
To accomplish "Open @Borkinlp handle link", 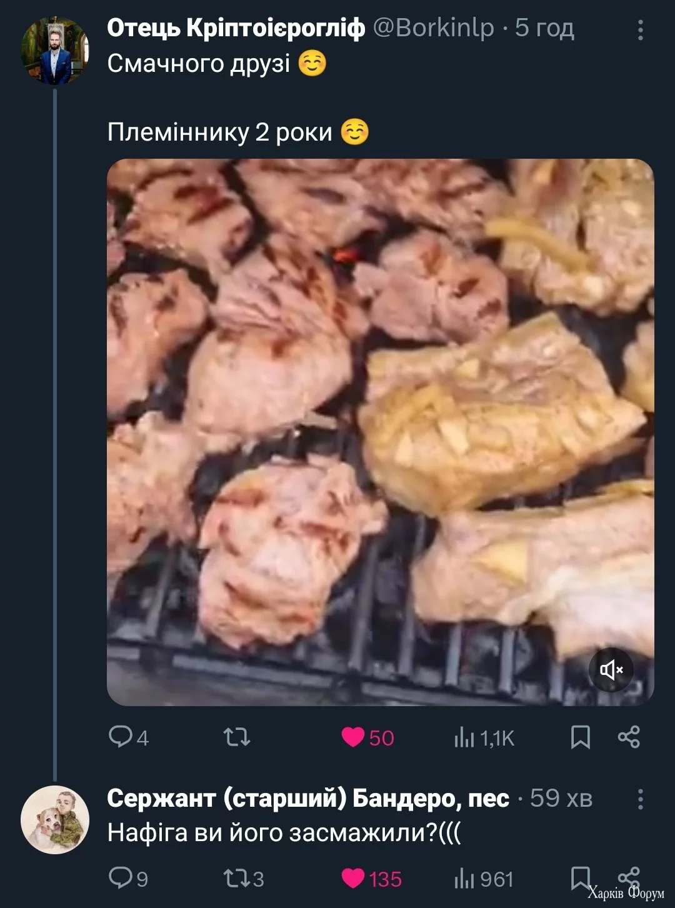I will tap(433, 28).
